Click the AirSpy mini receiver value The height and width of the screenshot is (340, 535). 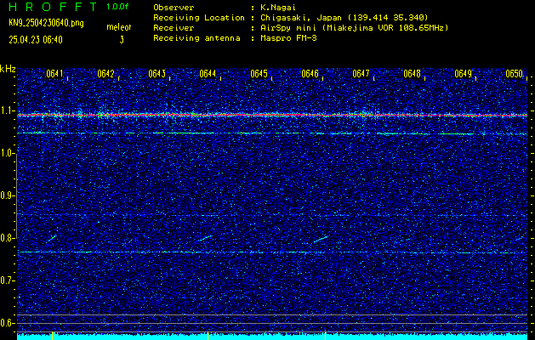(354, 27)
